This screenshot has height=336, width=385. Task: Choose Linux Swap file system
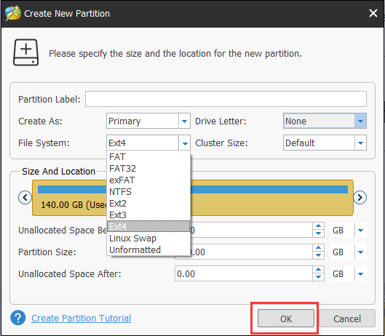148,238
